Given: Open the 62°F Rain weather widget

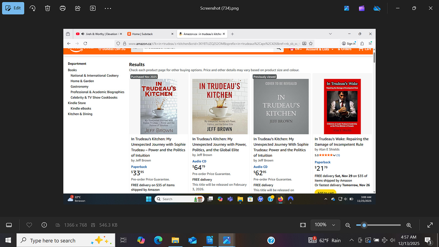Looking at the screenshot, I should pos(324,240).
